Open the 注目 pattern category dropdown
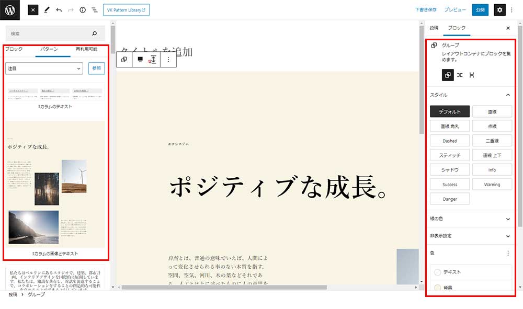The width and height of the screenshot is (523, 309). pos(44,68)
